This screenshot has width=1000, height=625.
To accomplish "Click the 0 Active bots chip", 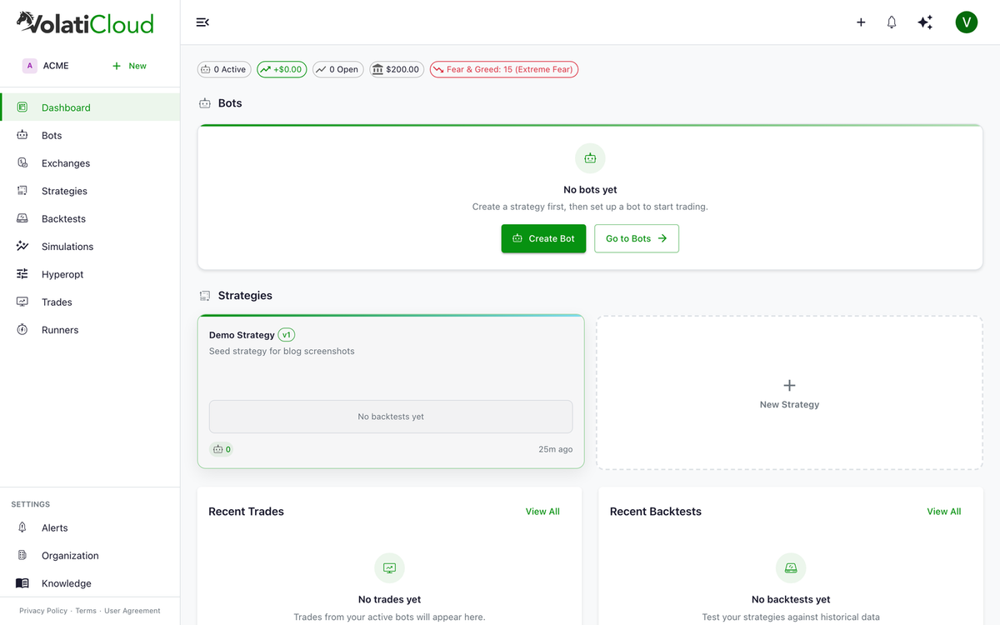I will pos(224,69).
